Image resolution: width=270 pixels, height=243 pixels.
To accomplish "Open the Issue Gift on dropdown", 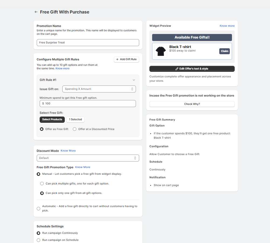I will click(99, 89).
